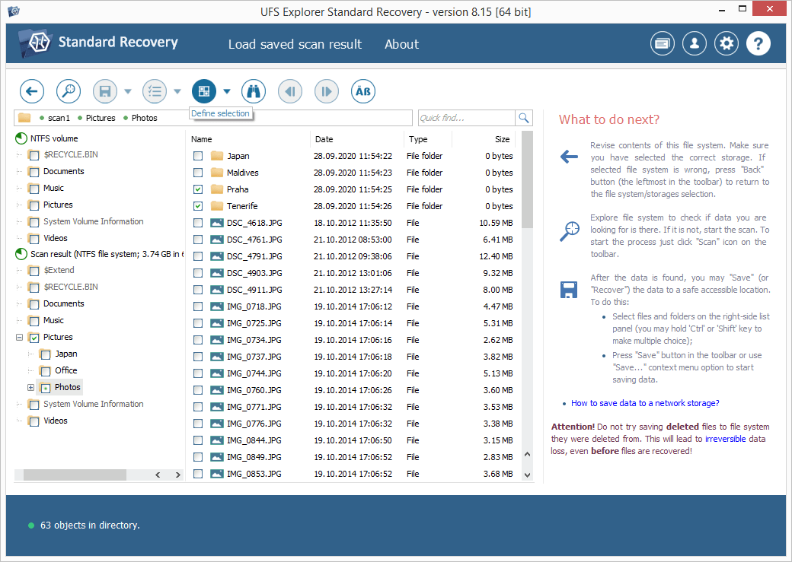Click tree scrollbar left arrow

(x=158, y=475)
